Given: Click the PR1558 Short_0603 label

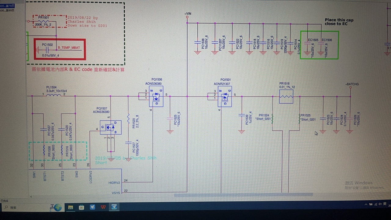Looking at the screenshot, I should click(x=51, y=152).
